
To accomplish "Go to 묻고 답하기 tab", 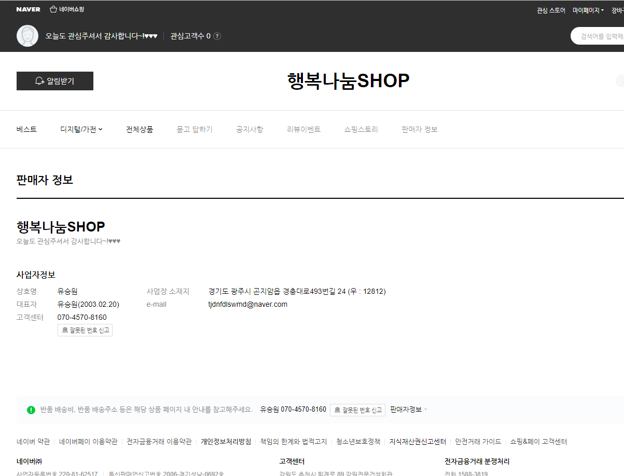I will 195,129.
